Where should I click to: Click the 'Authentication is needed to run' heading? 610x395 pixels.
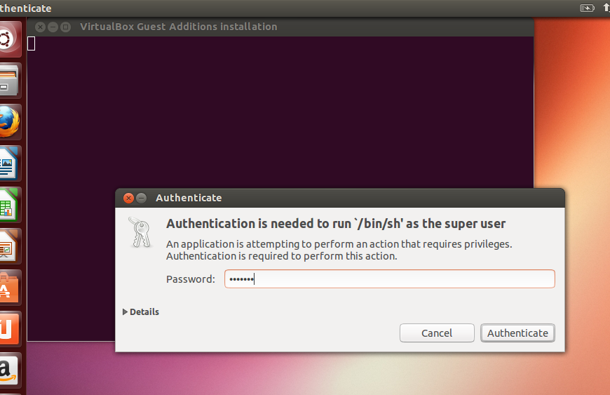click(x=336, y=224)
